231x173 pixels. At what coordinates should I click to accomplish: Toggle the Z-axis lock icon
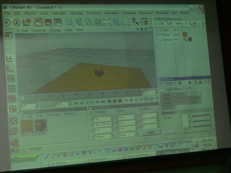17,23
